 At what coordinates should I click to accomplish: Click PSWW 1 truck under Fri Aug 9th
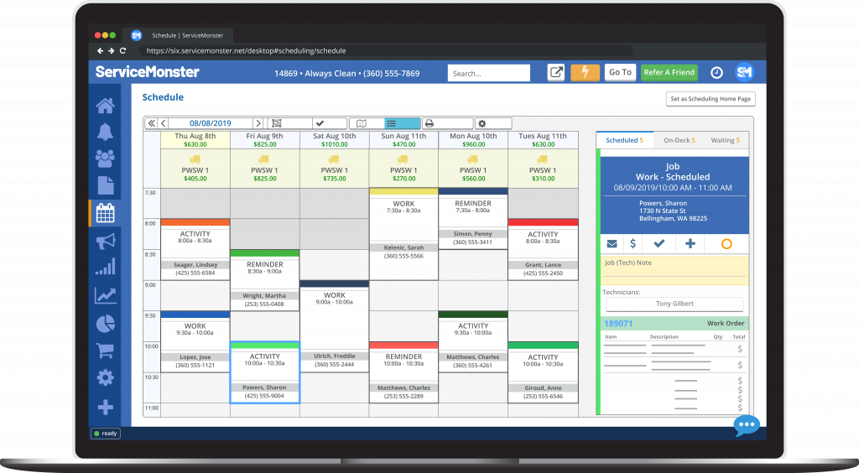[264, 169]
